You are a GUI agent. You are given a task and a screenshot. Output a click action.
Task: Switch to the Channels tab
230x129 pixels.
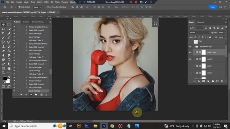coord(201,22)
